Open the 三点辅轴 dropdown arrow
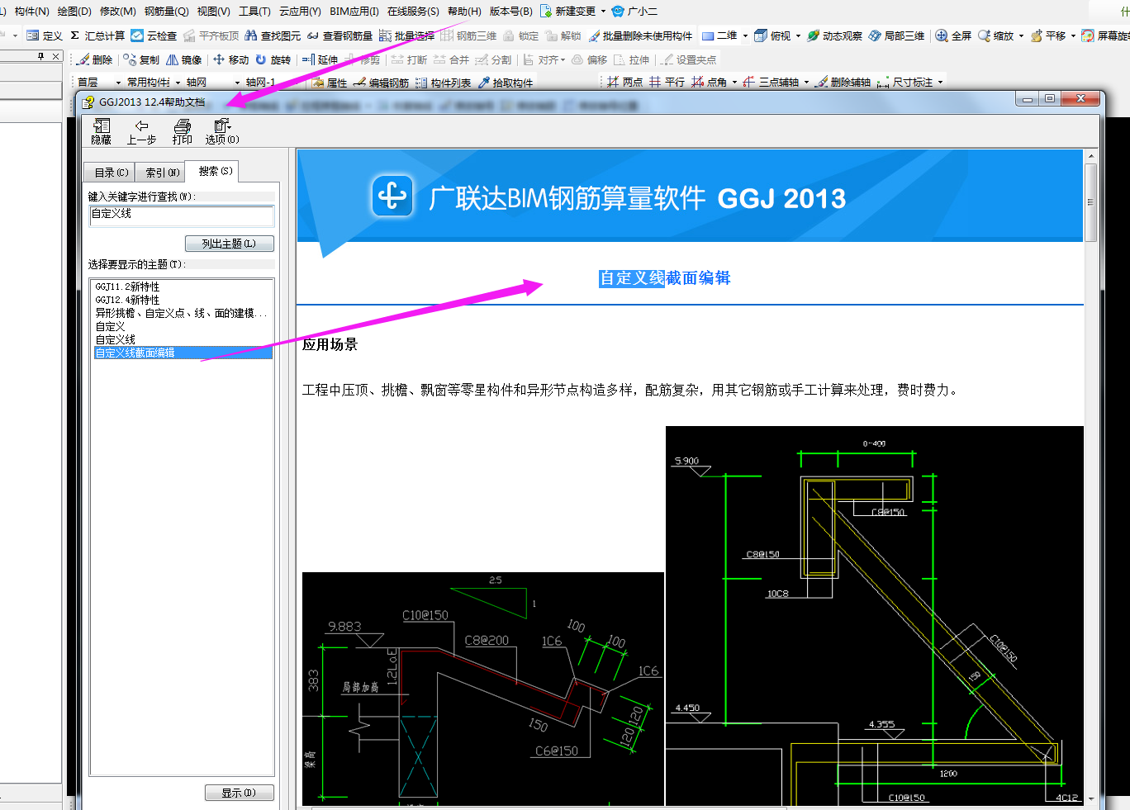Viewport: 1130px width, 810px height. (x=806, y=82)
